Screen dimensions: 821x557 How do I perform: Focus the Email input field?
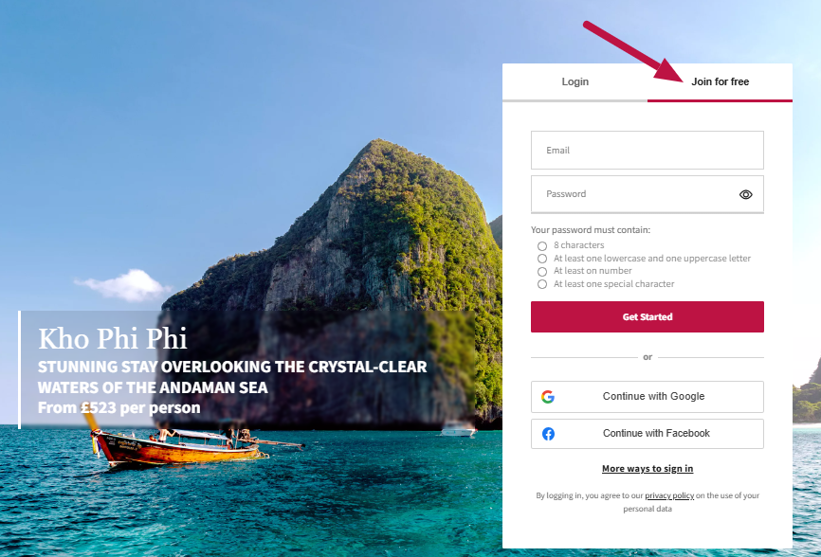(648, 150)
